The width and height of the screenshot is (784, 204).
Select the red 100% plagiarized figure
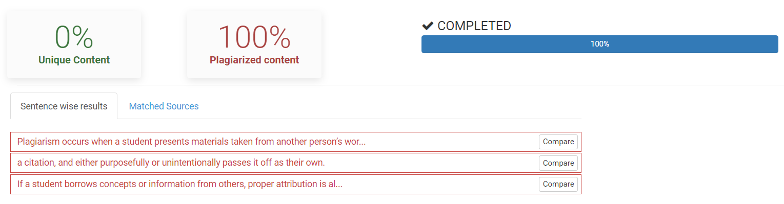(x=254, y=37)
